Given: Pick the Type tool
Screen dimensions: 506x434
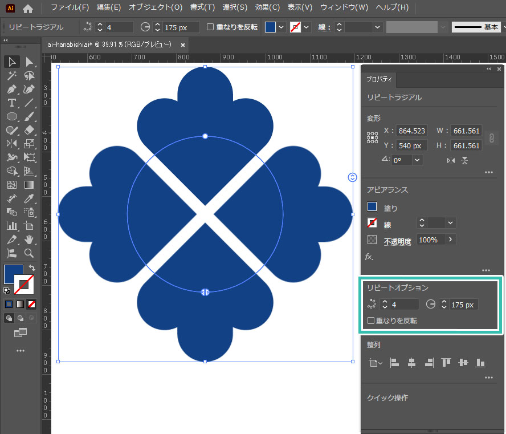Looking at the screenshot, I should coord(12,103).
